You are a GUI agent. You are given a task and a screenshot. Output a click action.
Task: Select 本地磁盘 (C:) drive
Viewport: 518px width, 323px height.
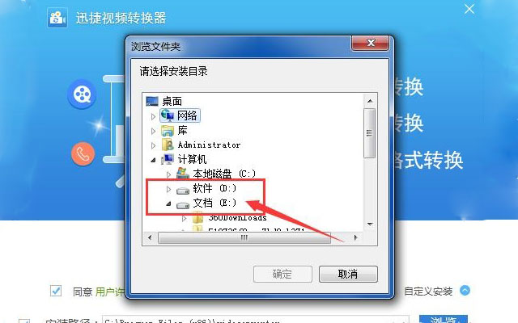coord(224,174)
